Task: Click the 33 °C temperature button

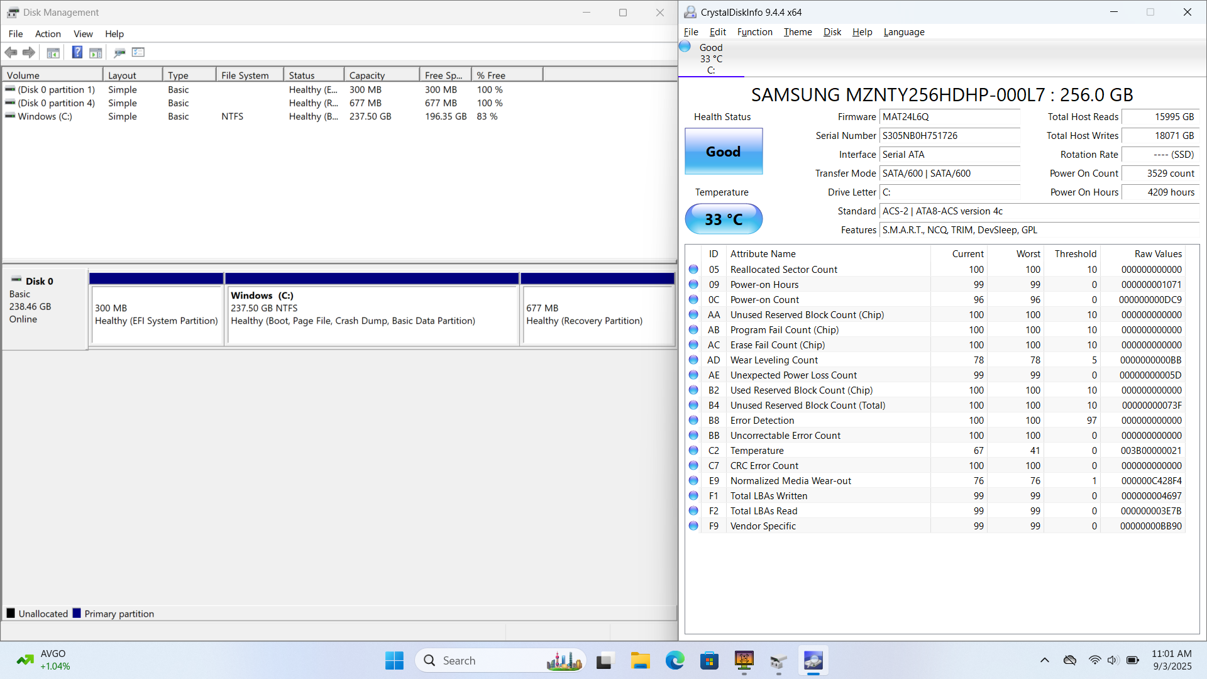Action: tap(724, 219)
